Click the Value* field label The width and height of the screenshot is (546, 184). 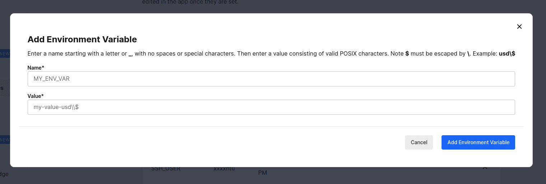[x=36, y=96]
